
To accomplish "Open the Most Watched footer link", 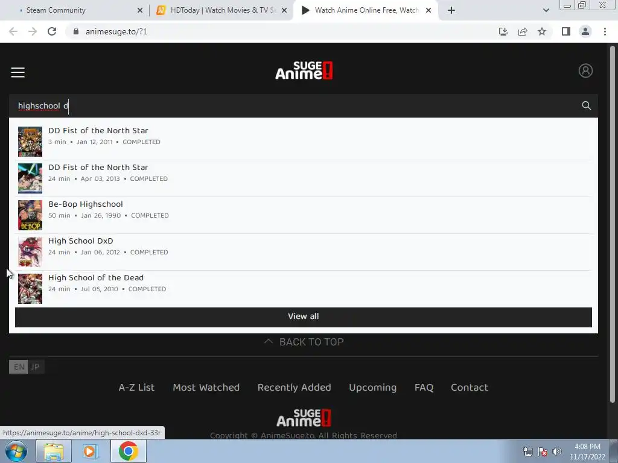I will [206, 388].
